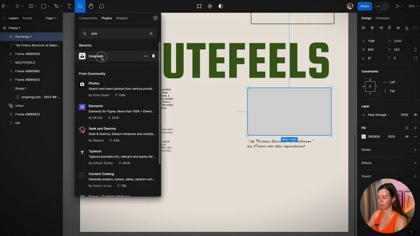420x236 pixels.
Task: Click the active Resources tool icon
Action: [80, 6]
